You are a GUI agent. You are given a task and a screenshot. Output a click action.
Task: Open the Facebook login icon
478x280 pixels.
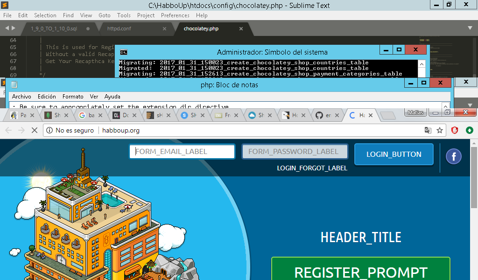tap(454, 157)
